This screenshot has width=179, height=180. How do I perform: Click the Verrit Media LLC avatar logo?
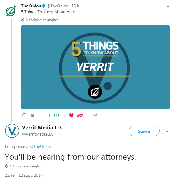click(12, 131)
